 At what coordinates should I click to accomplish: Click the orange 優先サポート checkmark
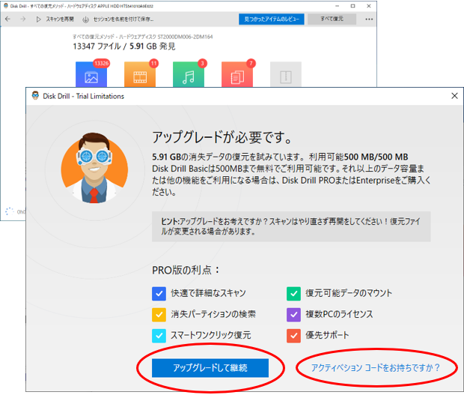pyautogui.click(x=293, y=336)
